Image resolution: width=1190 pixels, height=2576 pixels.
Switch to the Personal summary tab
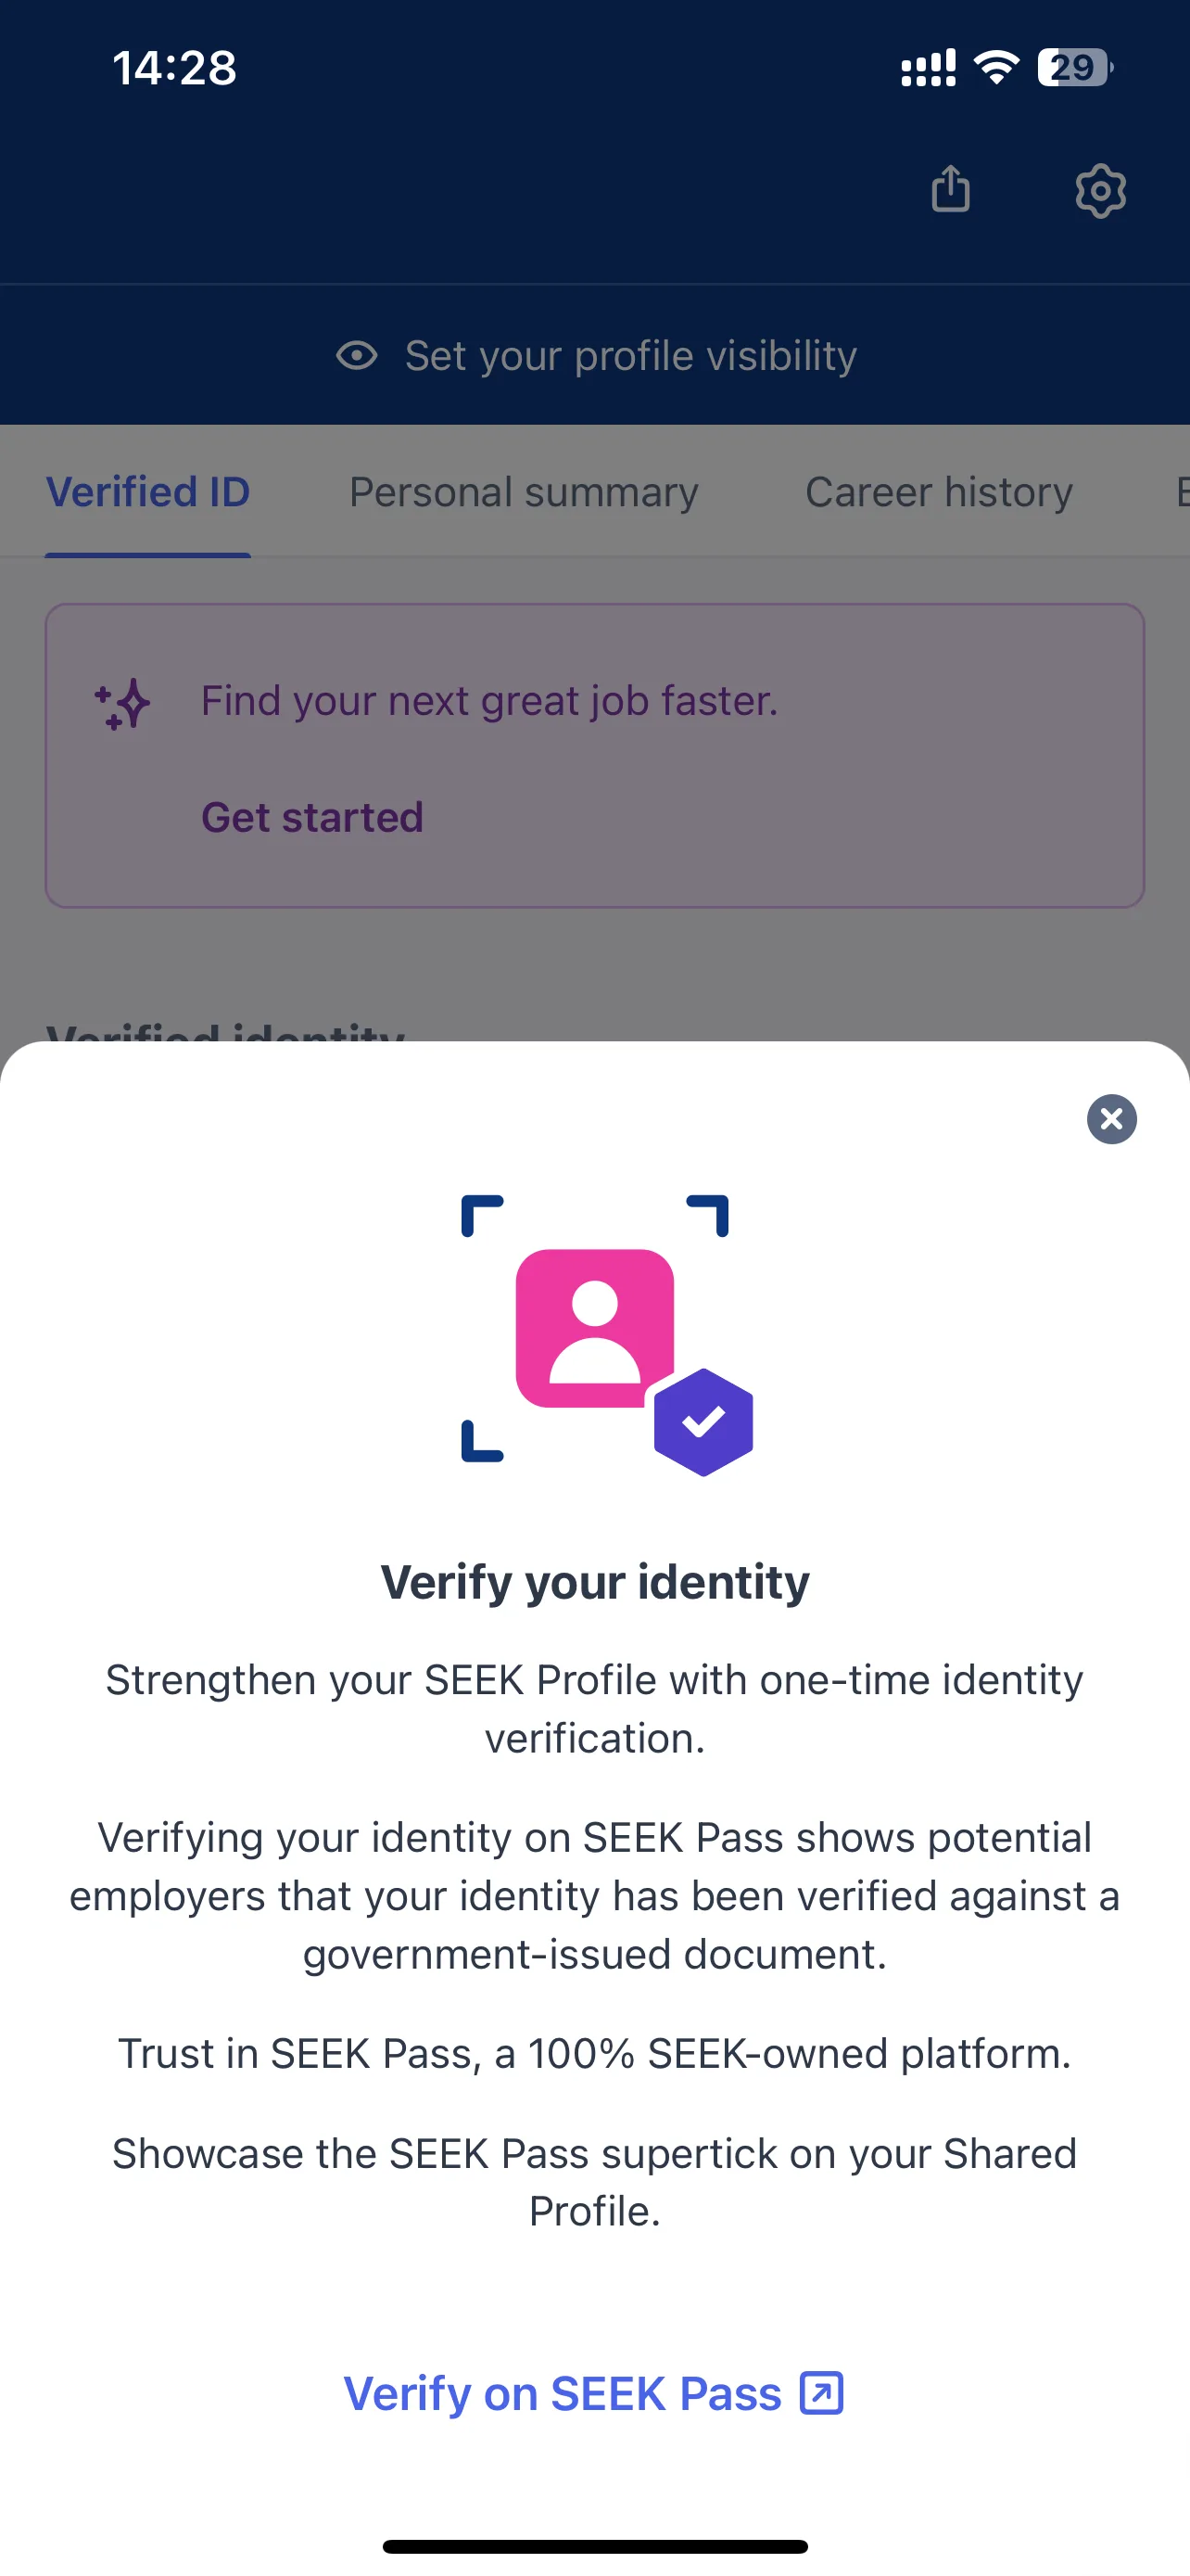pos(524,492)
